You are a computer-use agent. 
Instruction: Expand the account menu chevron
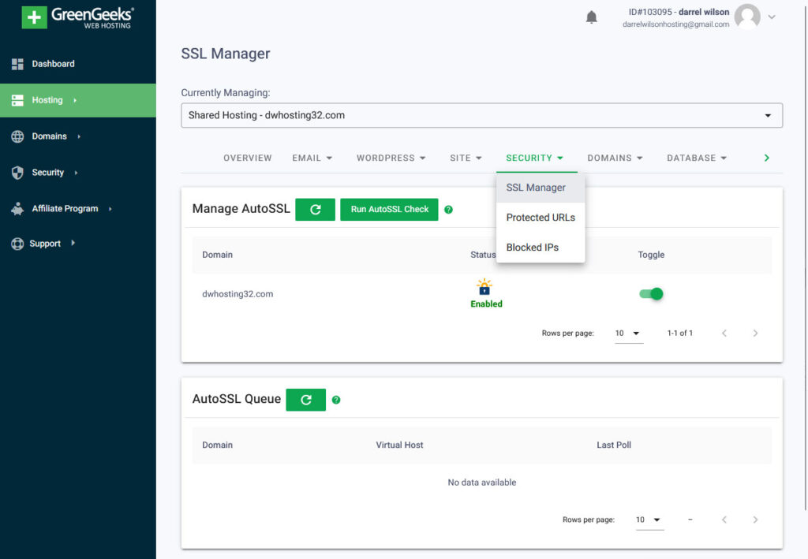pos(772,17)
